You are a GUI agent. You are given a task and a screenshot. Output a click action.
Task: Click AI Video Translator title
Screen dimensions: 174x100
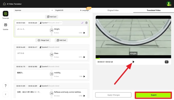pyautogui.click(x=14, y=4)
